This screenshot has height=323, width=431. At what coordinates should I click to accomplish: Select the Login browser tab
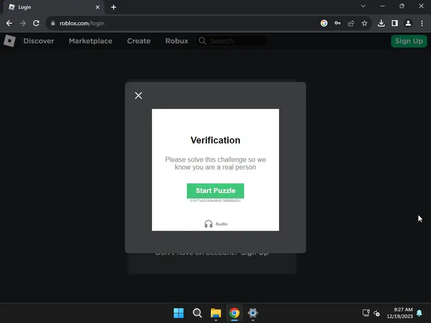tap(53, 7)
